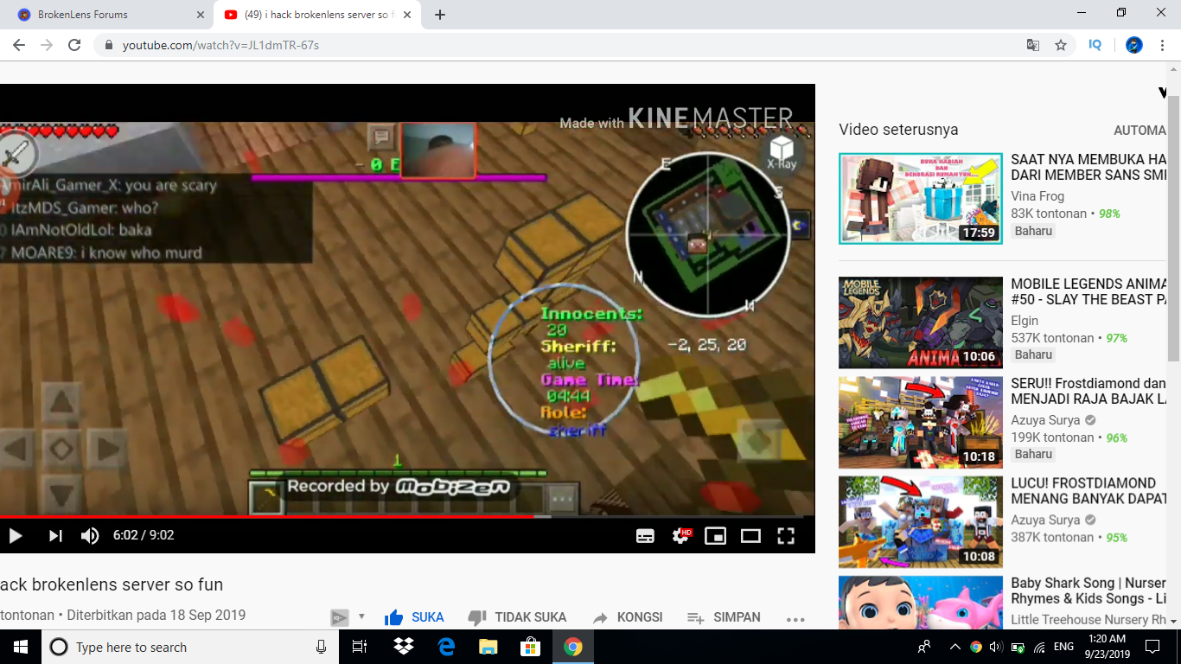Open the Windows Start menu
This screenshot has width=1181, height=664.
click(21, 647)
